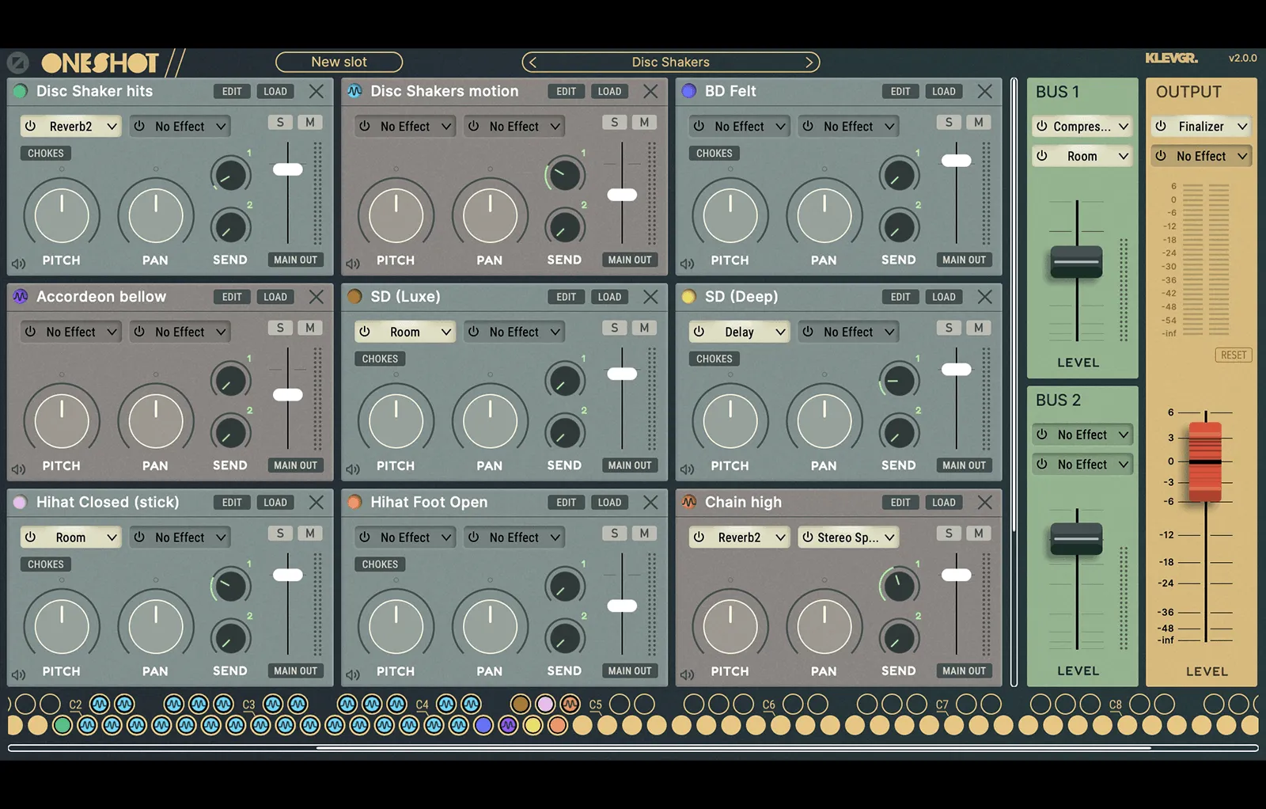
Task: Click the BD Felt PAN knob
Action: pyautogui.click(x=824, y=215)
